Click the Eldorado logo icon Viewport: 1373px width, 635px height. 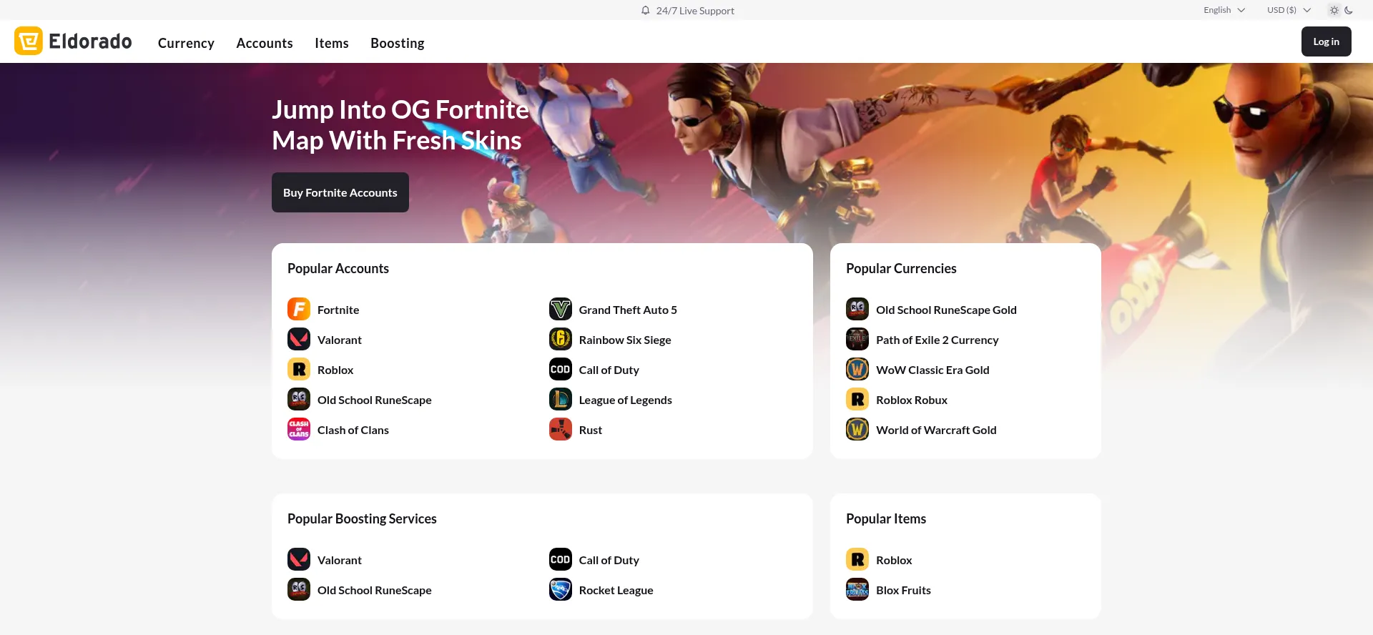(29, 41)
